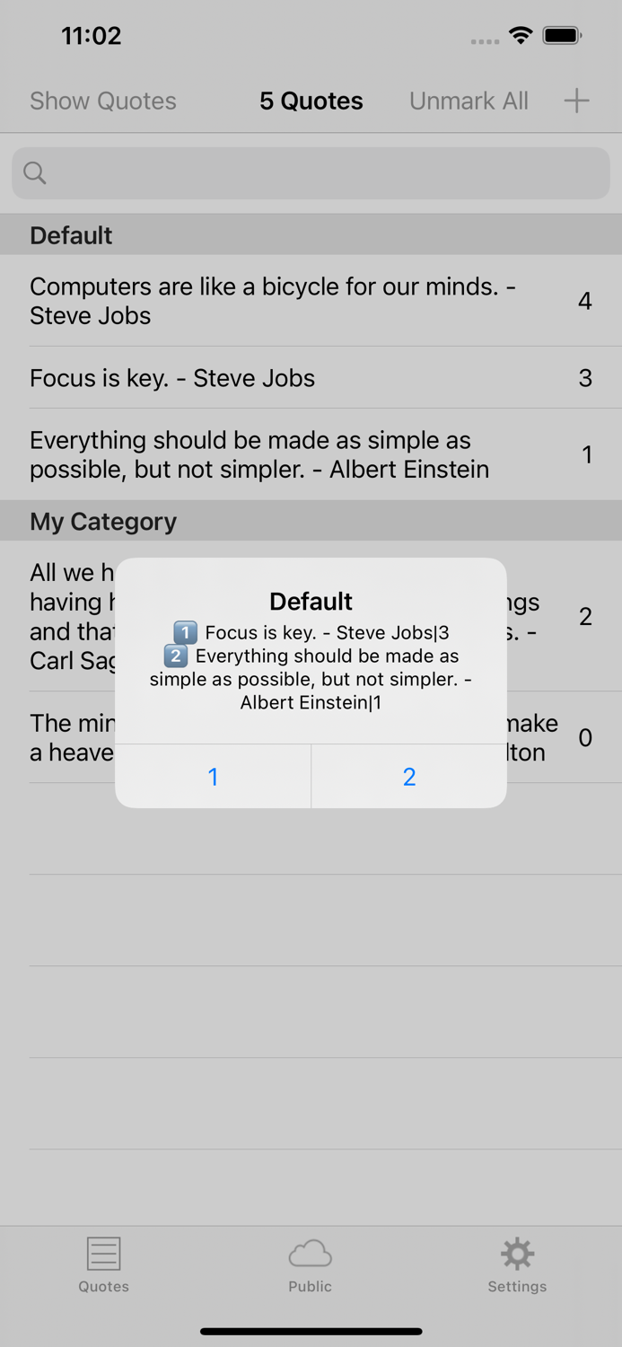Tap the 'Default' section header
This screenshot has height=1347, width=622.
point(70,235)
